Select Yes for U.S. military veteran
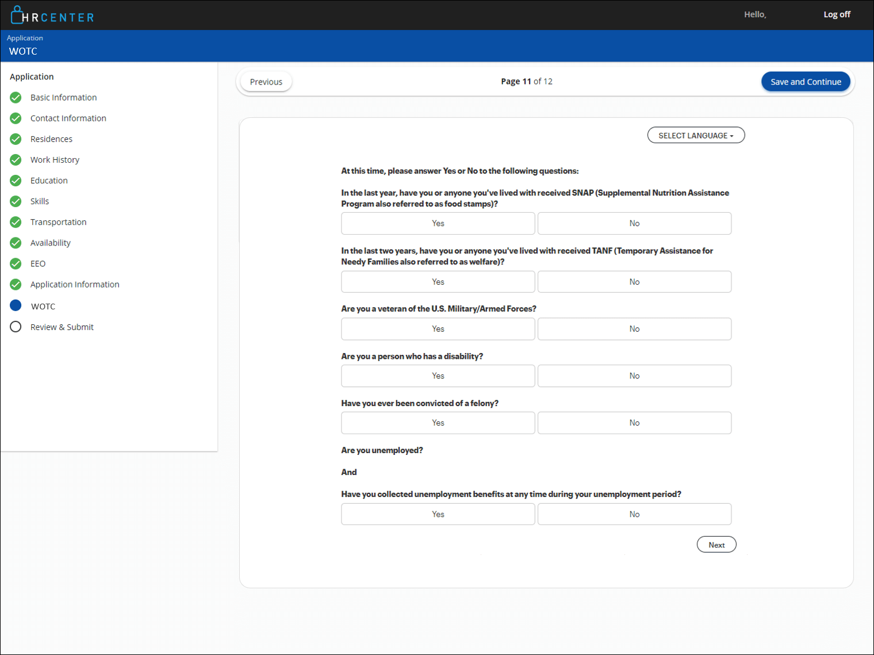The width and height of the screenshot is (874, 655). 438,329
